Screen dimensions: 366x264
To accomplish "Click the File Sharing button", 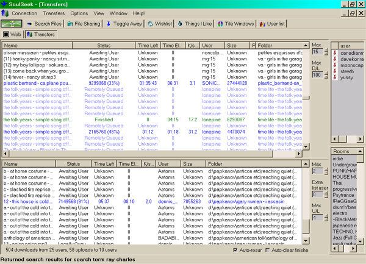I will [x=84, y=24].
